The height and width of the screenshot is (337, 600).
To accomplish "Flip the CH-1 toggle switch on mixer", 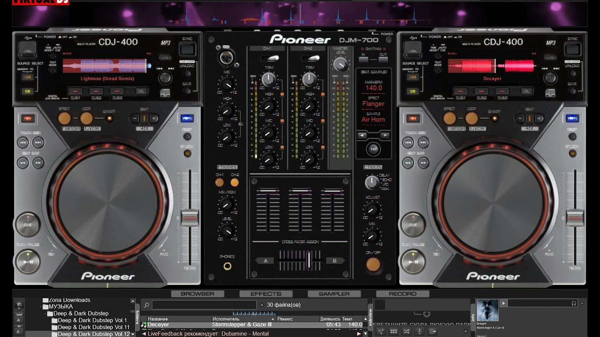I will pos(270,58).
